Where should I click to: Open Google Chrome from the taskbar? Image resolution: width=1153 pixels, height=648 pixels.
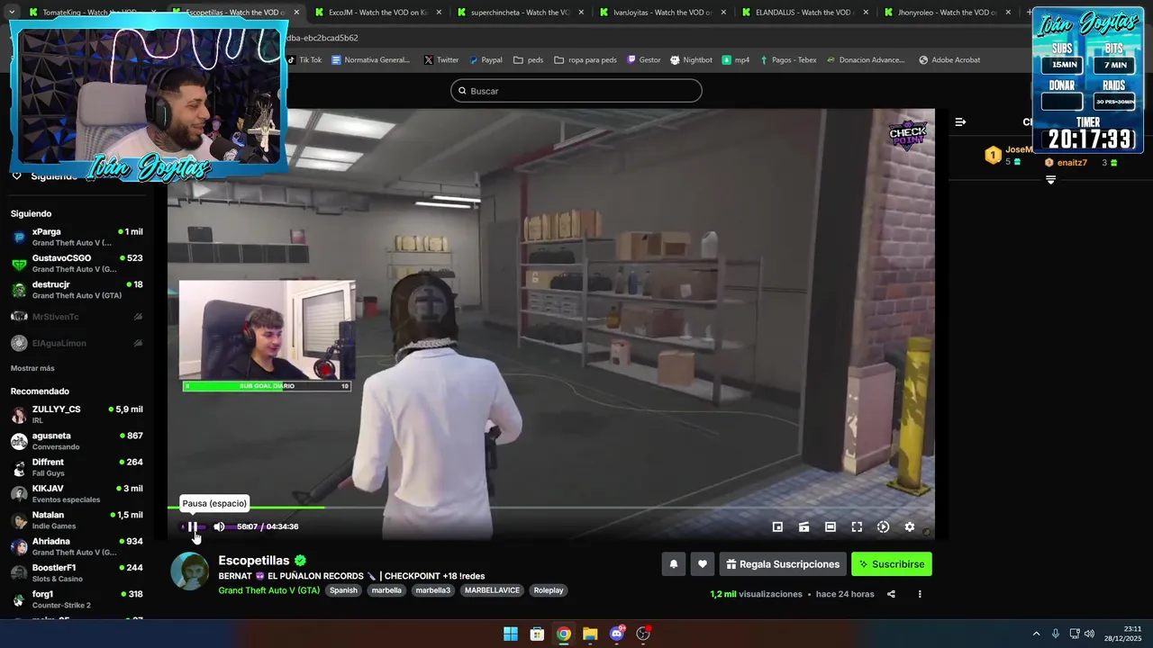pyautogui.click(x=564, y=634)
